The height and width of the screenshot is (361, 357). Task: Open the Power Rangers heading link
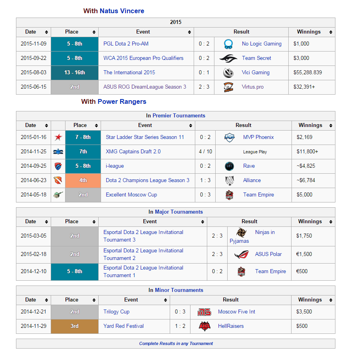coord(122,101)
